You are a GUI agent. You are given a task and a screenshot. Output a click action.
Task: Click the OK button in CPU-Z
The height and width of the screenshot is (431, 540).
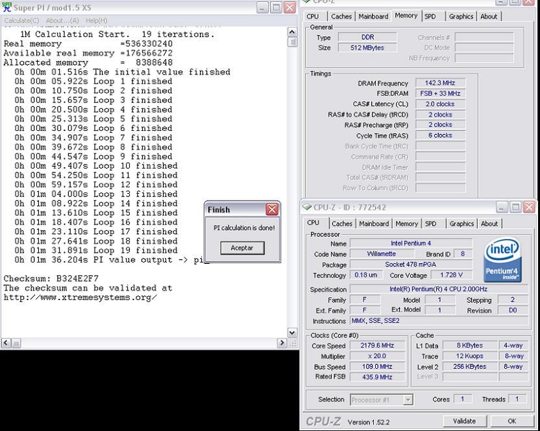pos(511,421)
